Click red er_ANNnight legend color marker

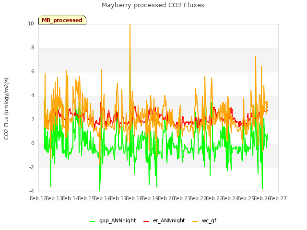tap(146, 221)
